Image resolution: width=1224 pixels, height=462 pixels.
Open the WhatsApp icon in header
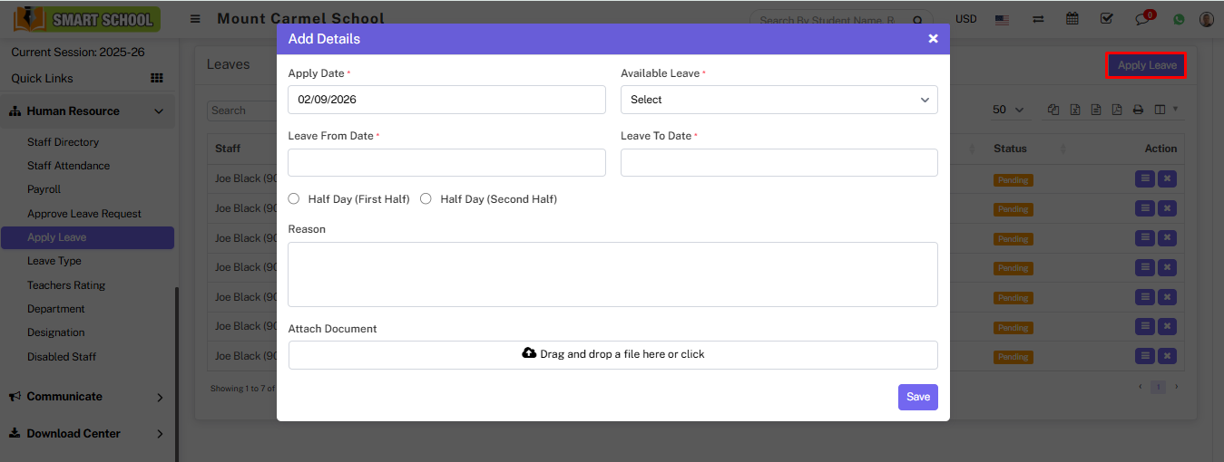(x=1179, y=19)
